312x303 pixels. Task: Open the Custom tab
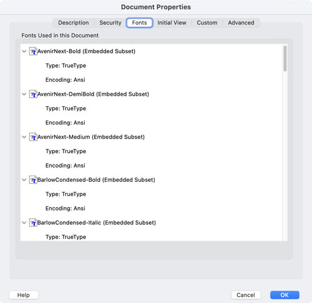pyautogui.click(x=207, y=22)
